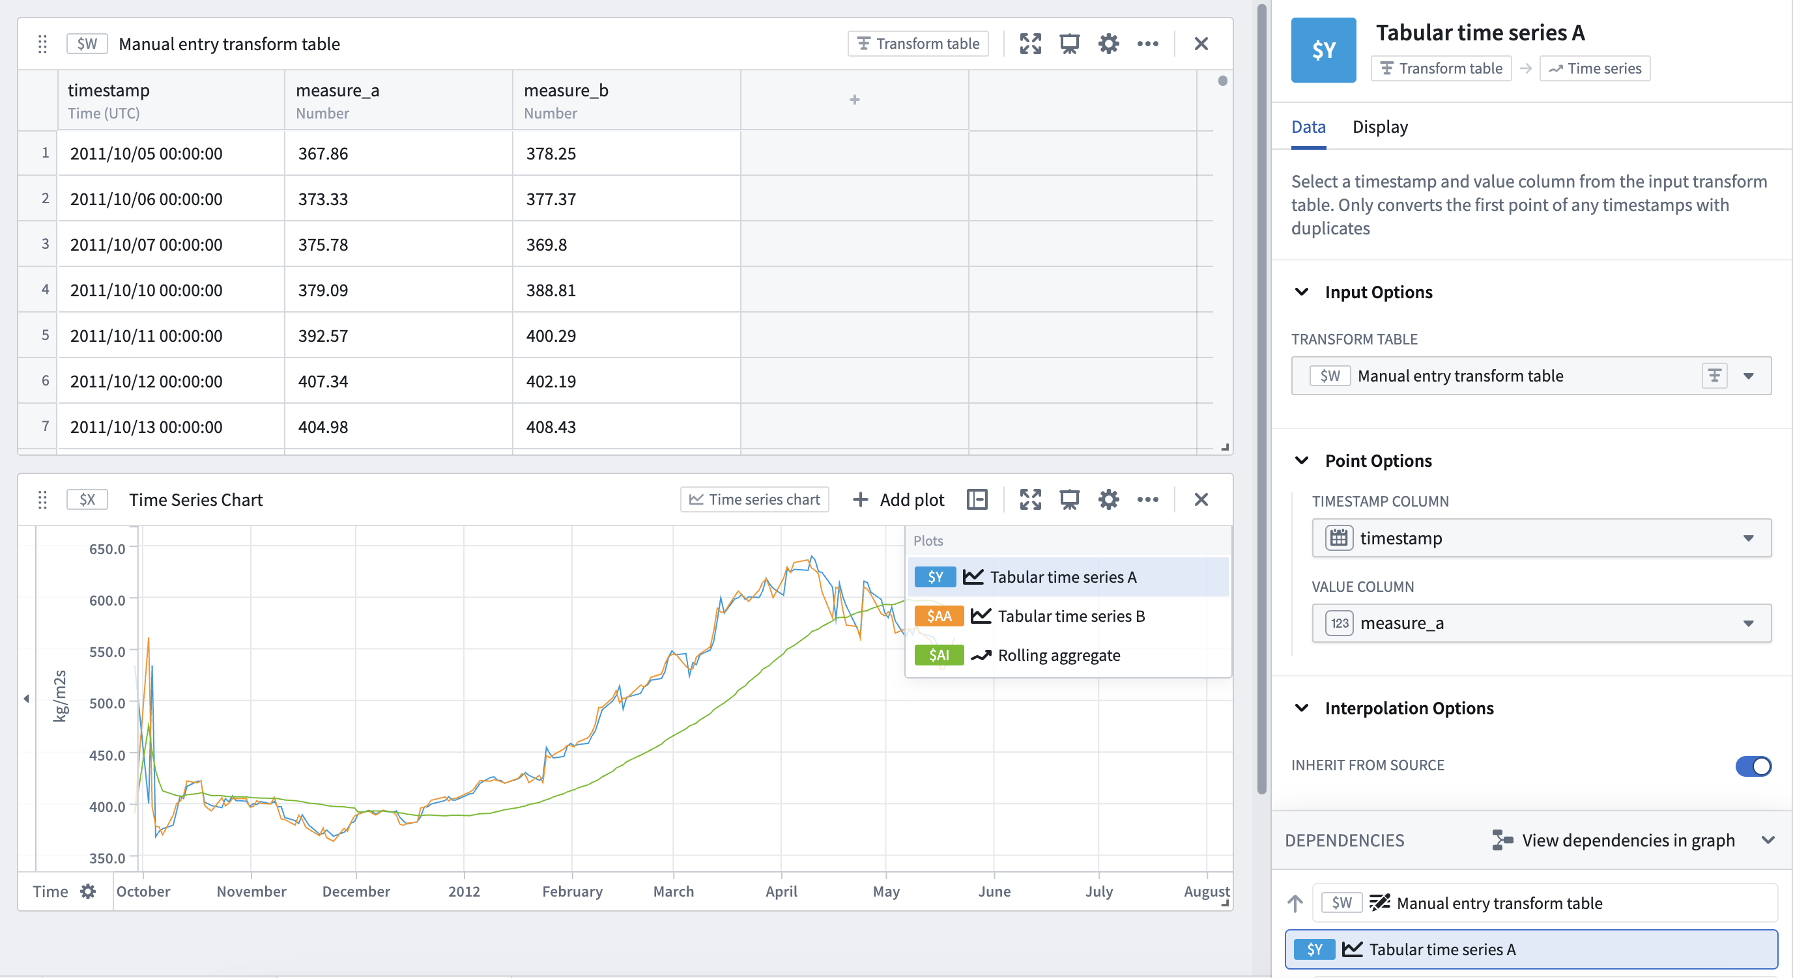Image resolution: width=1793 pixels, height=978 pixels.
Task: Select the cell containing 392.57
Action: (x=398, y=336)
